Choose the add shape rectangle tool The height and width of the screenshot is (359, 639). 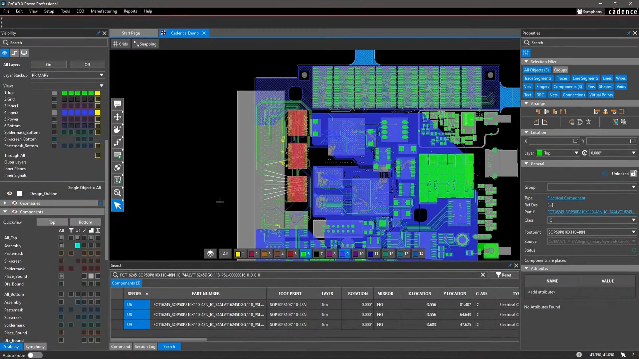[117, 155]
